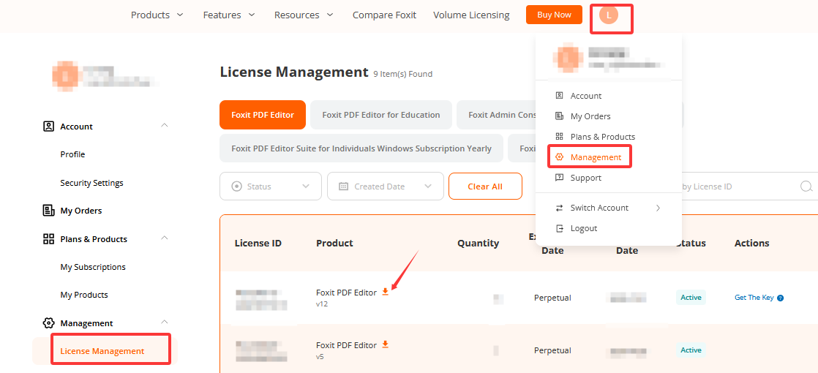Click the Account icon in dropdown menu
The image size is (818, 373).
(x=559, y=96)
